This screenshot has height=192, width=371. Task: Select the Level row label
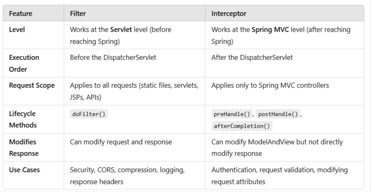click(x=17, y=30)
